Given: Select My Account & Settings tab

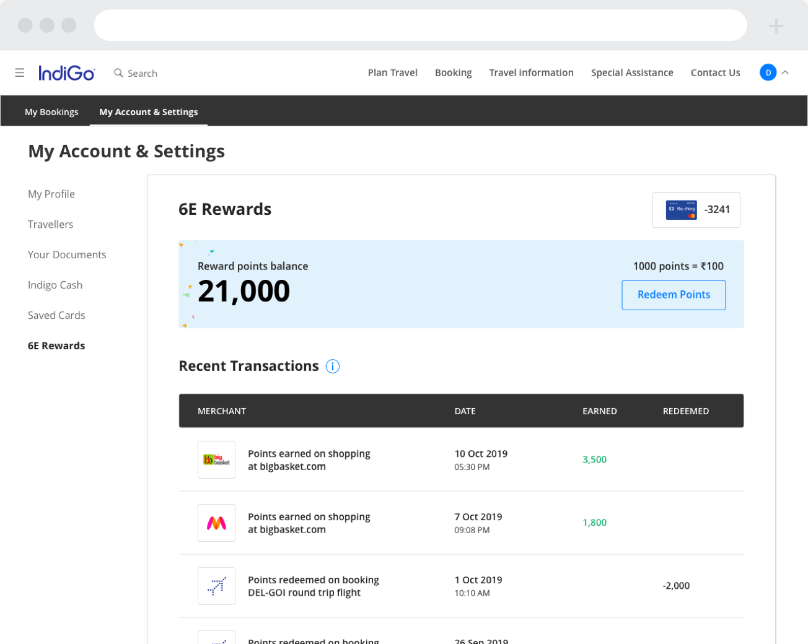Looking at the screenshot, I should (149, 112).
